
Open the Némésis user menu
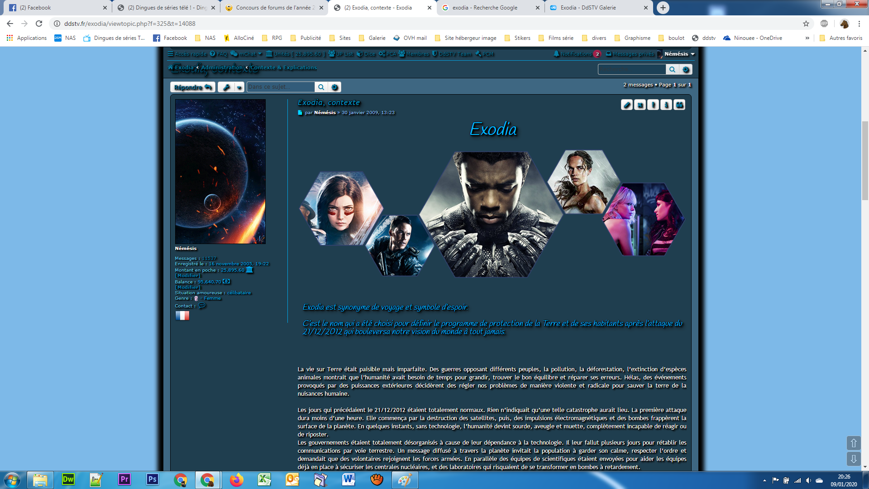(677, 54)
